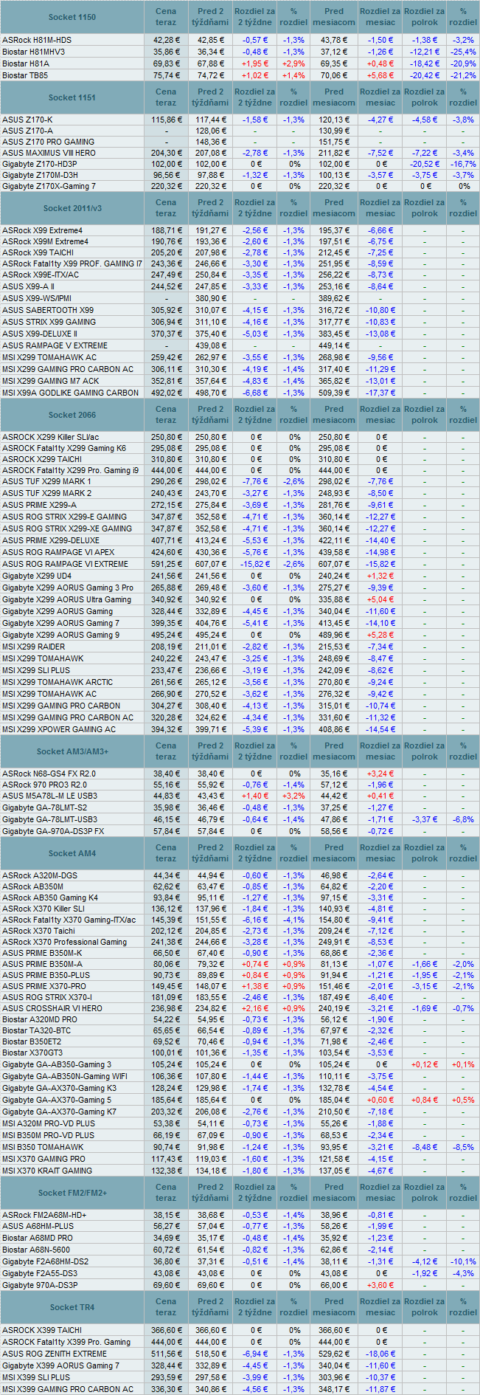The image size is (480, 1395).
Task: Click the ASROCK X299 Killer SLI/ac name
Action: click(x=50, y=437)
